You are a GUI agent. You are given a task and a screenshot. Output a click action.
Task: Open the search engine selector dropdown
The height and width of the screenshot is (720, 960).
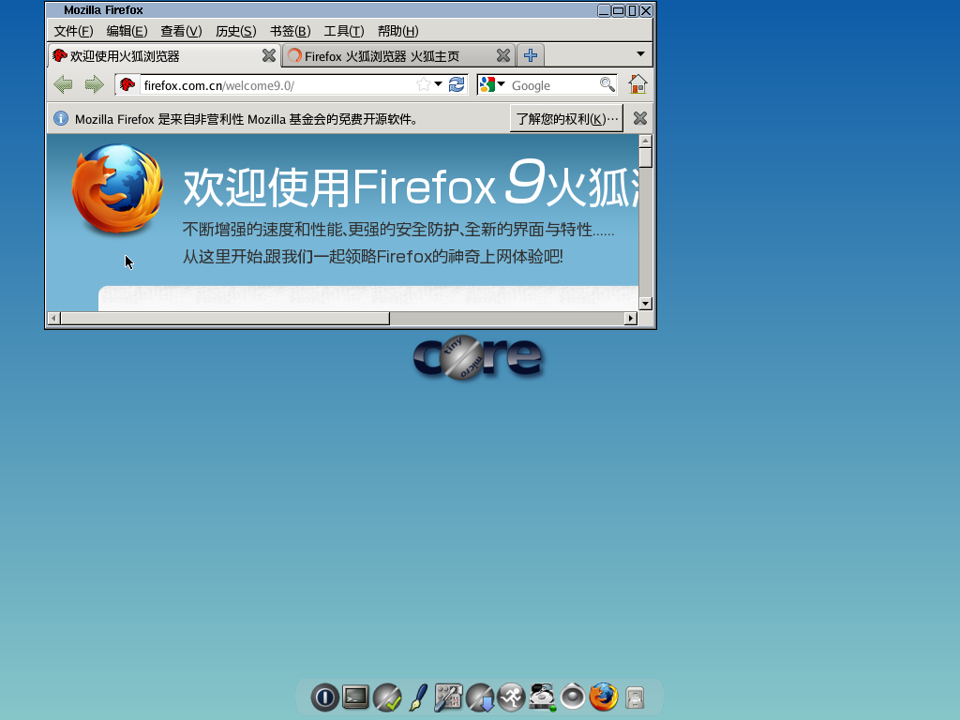501,84
